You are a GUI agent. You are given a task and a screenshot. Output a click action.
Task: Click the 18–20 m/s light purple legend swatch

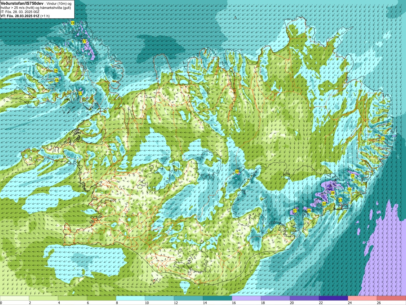275,298
